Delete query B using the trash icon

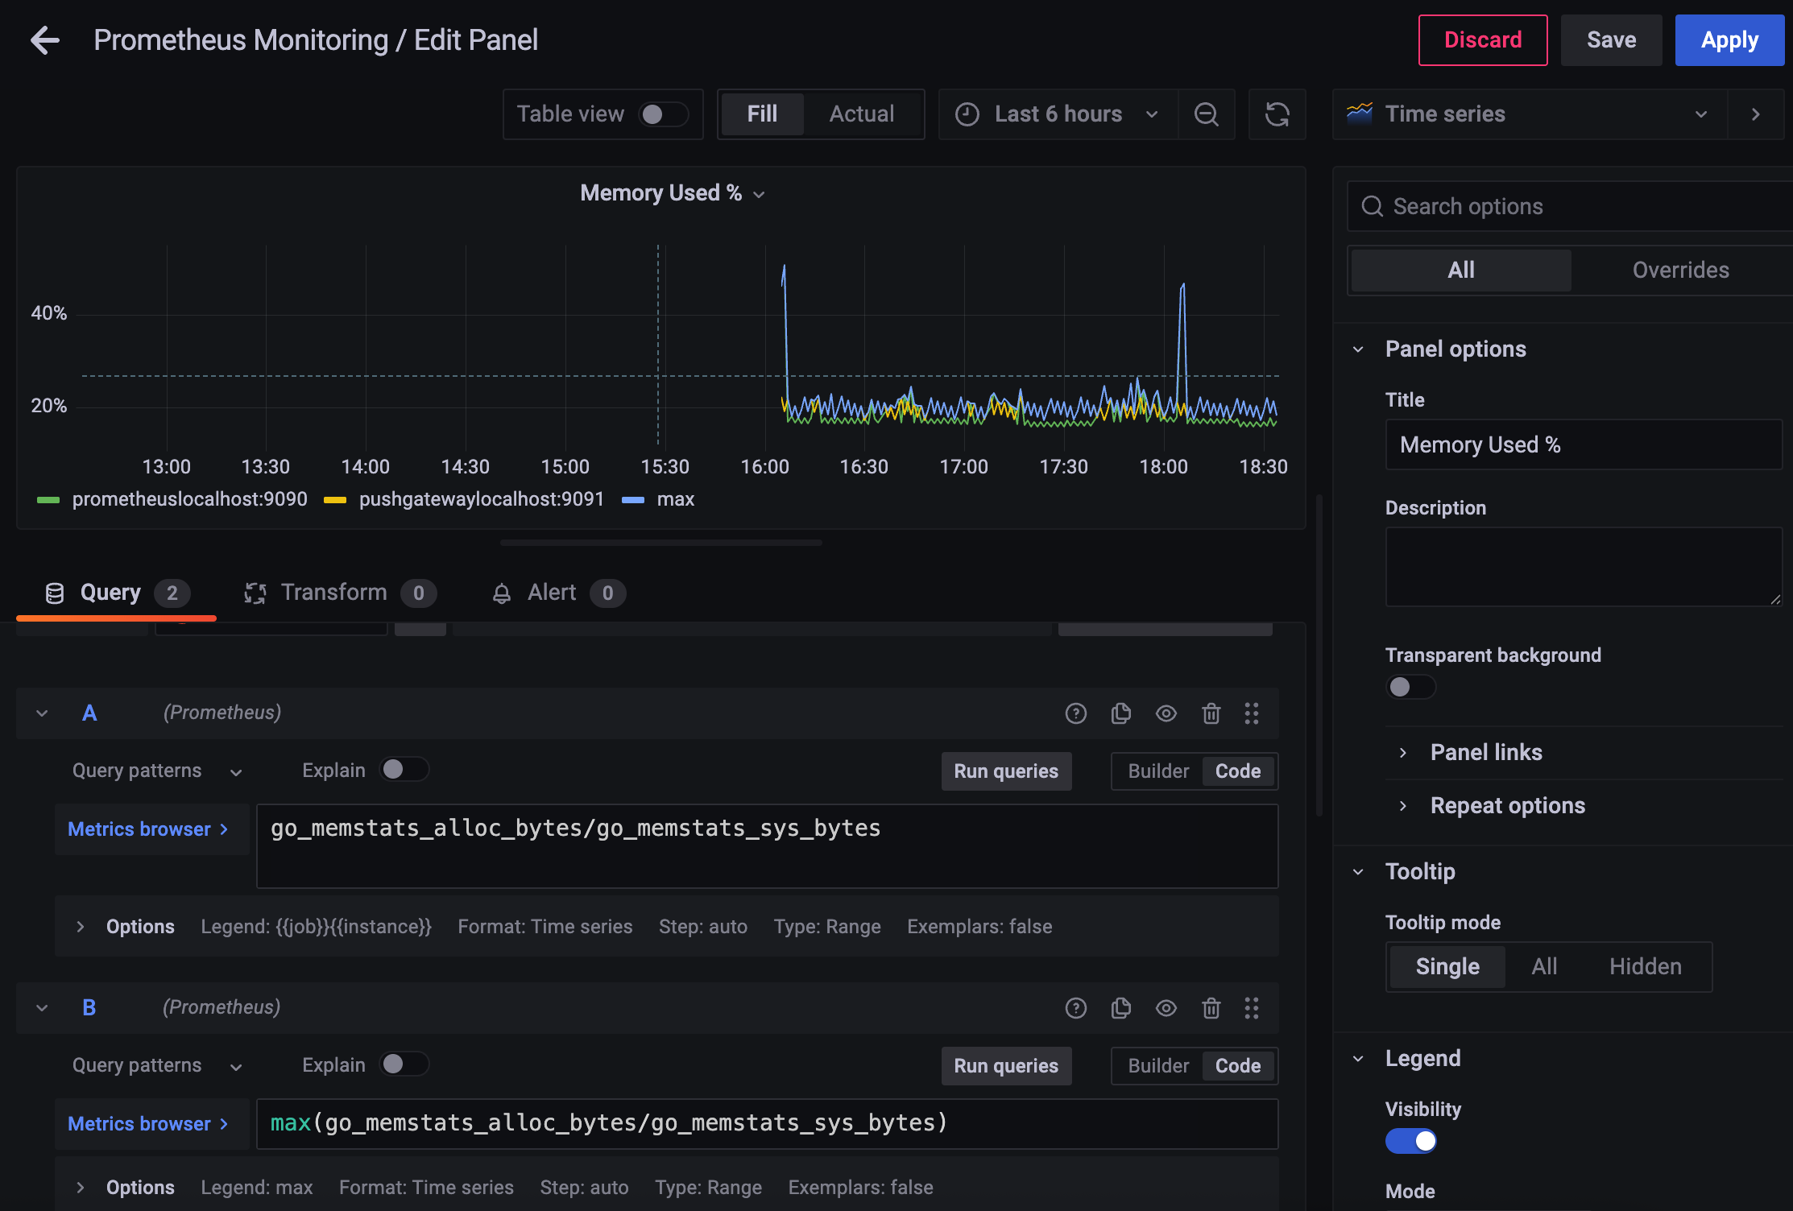point(1211,1008)
